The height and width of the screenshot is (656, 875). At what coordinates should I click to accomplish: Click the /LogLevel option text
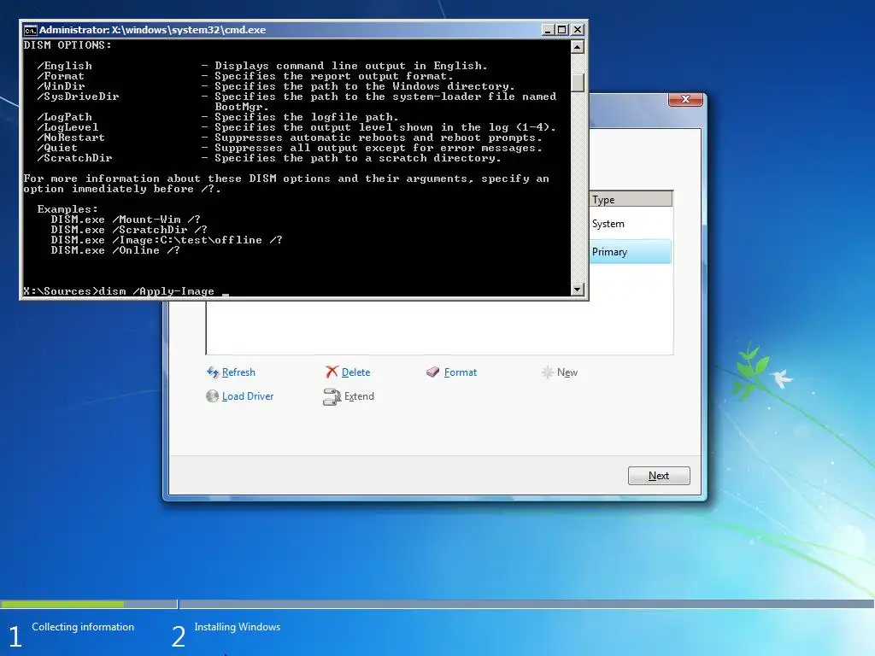click(68, 127)
